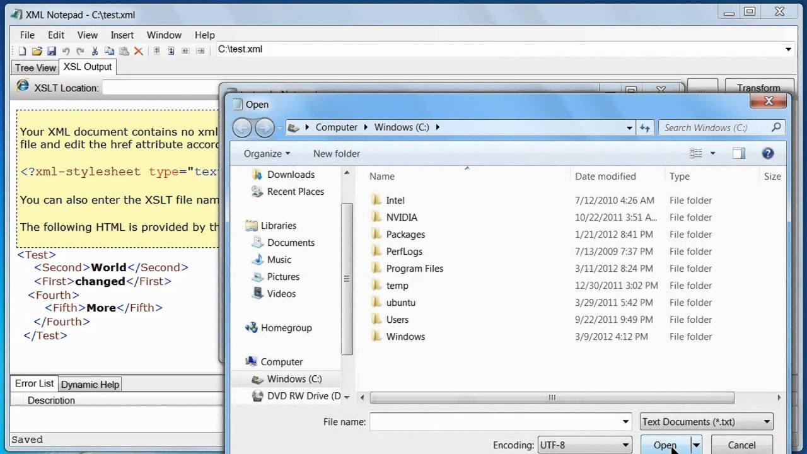
Task: Select Downloads in navigation pane
Action: (291, 175)
